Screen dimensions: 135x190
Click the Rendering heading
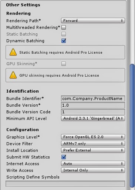tap(18, 13)
